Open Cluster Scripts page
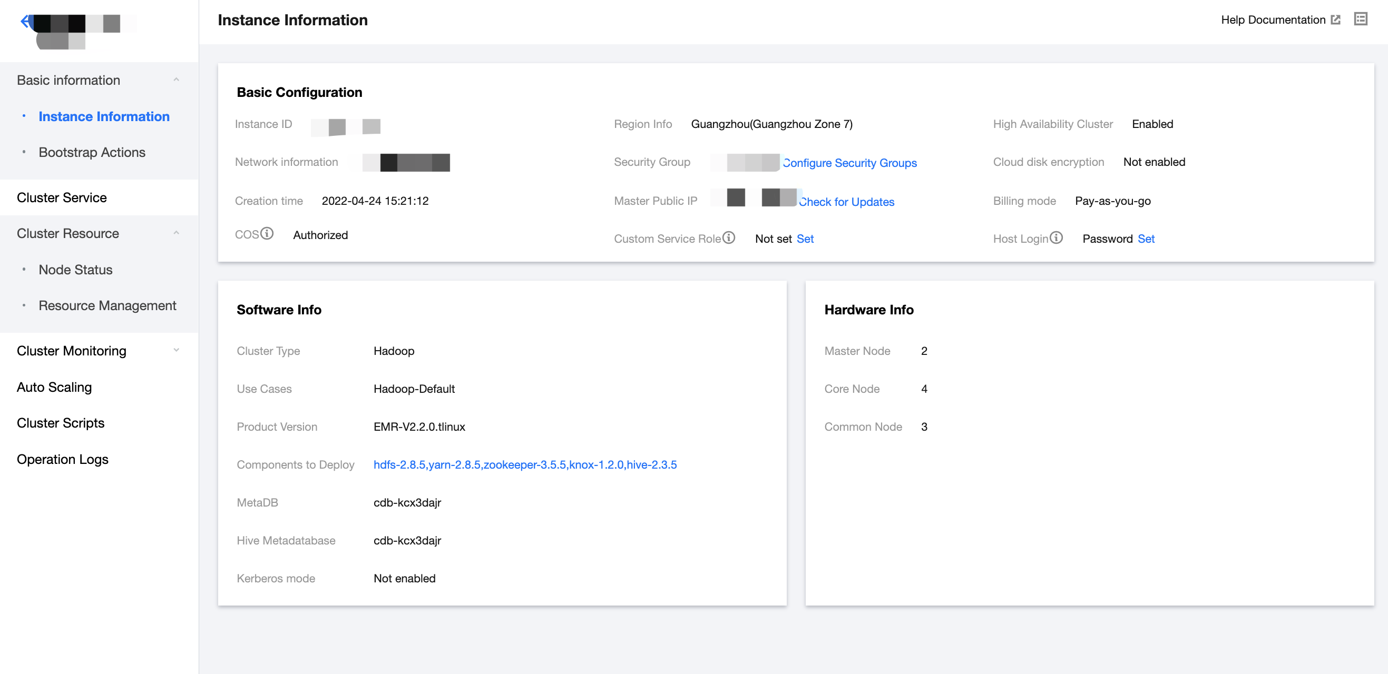The image size is (1388, 674). point(61,423)
